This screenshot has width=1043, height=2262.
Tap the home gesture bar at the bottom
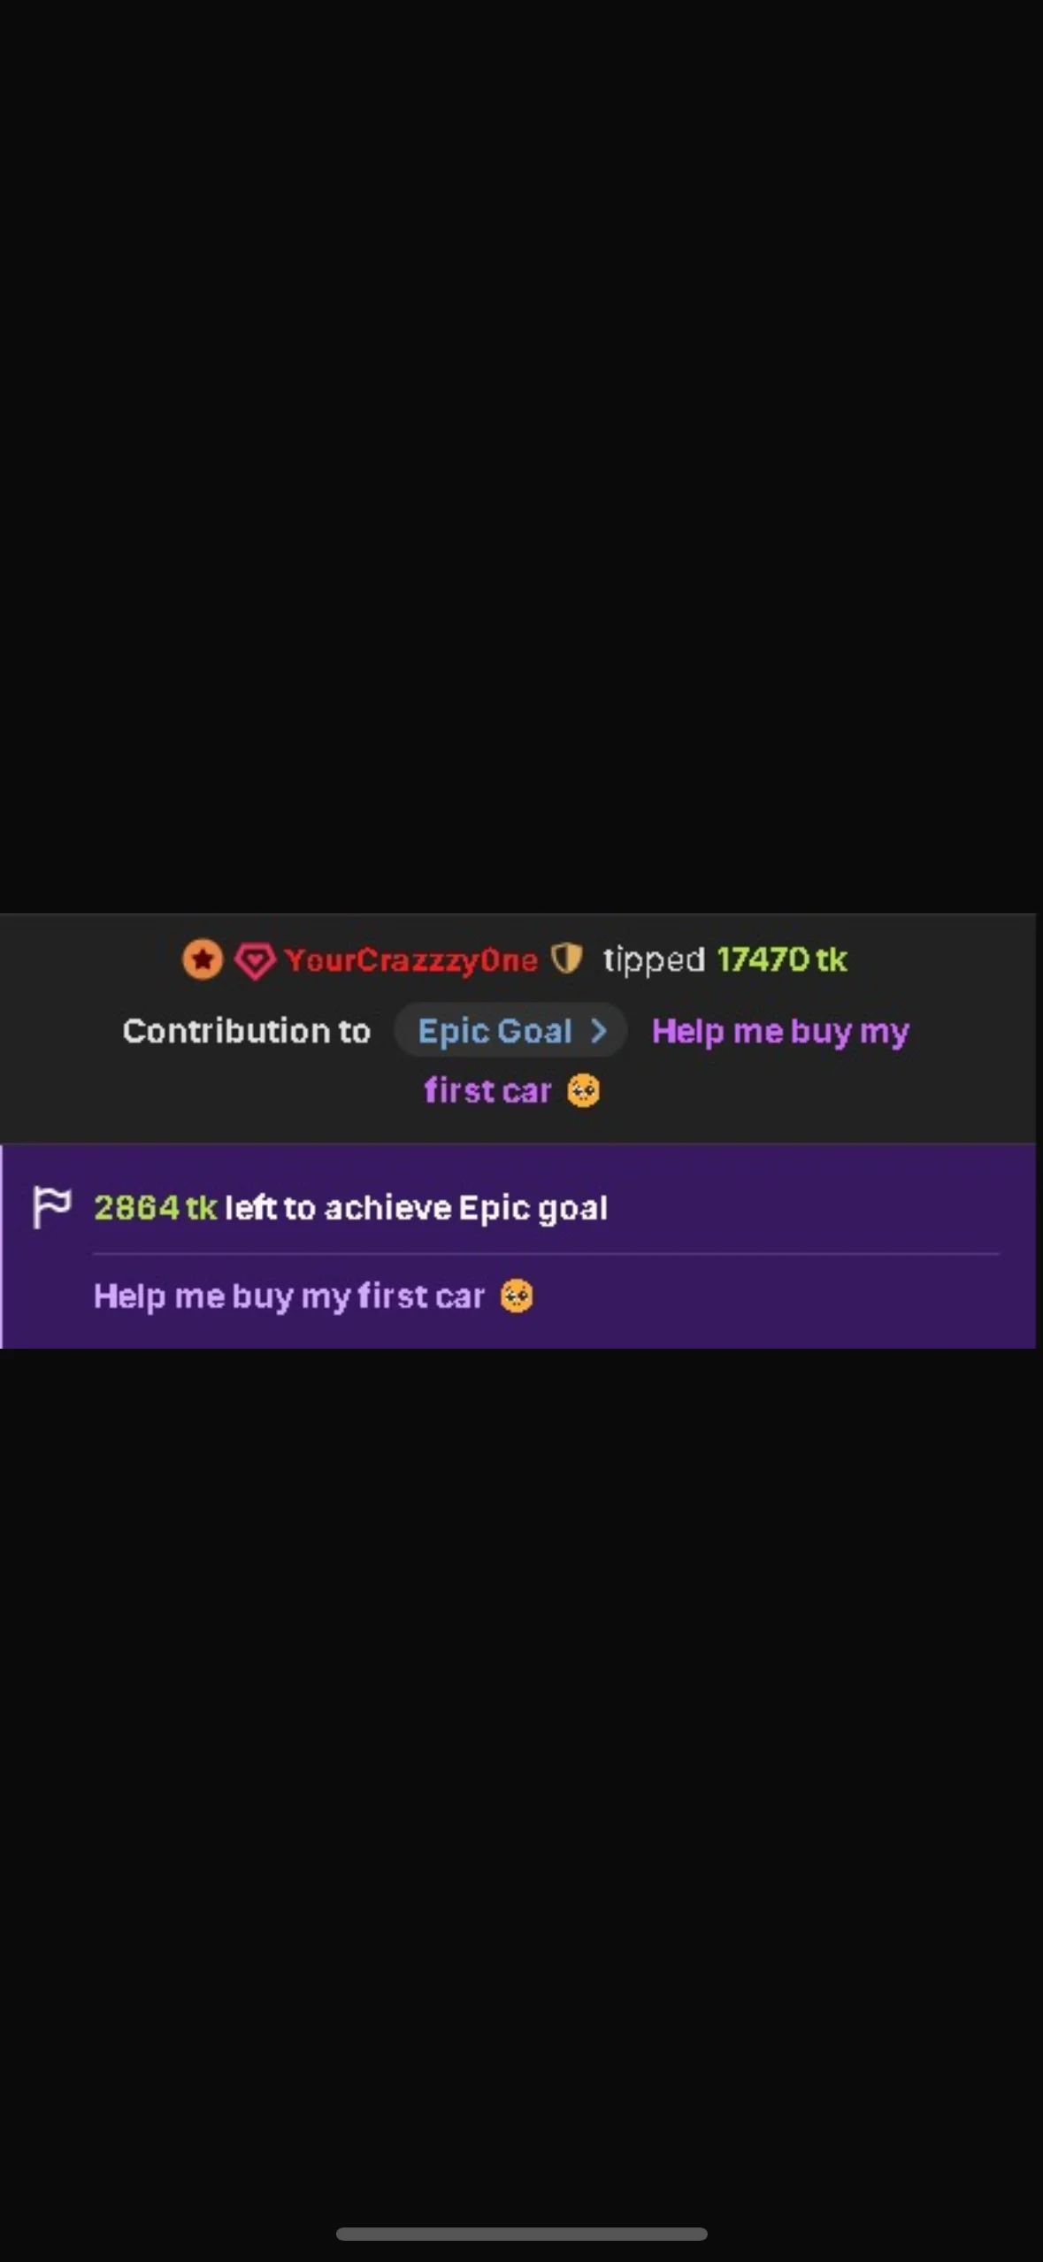tap(521, 2234)
